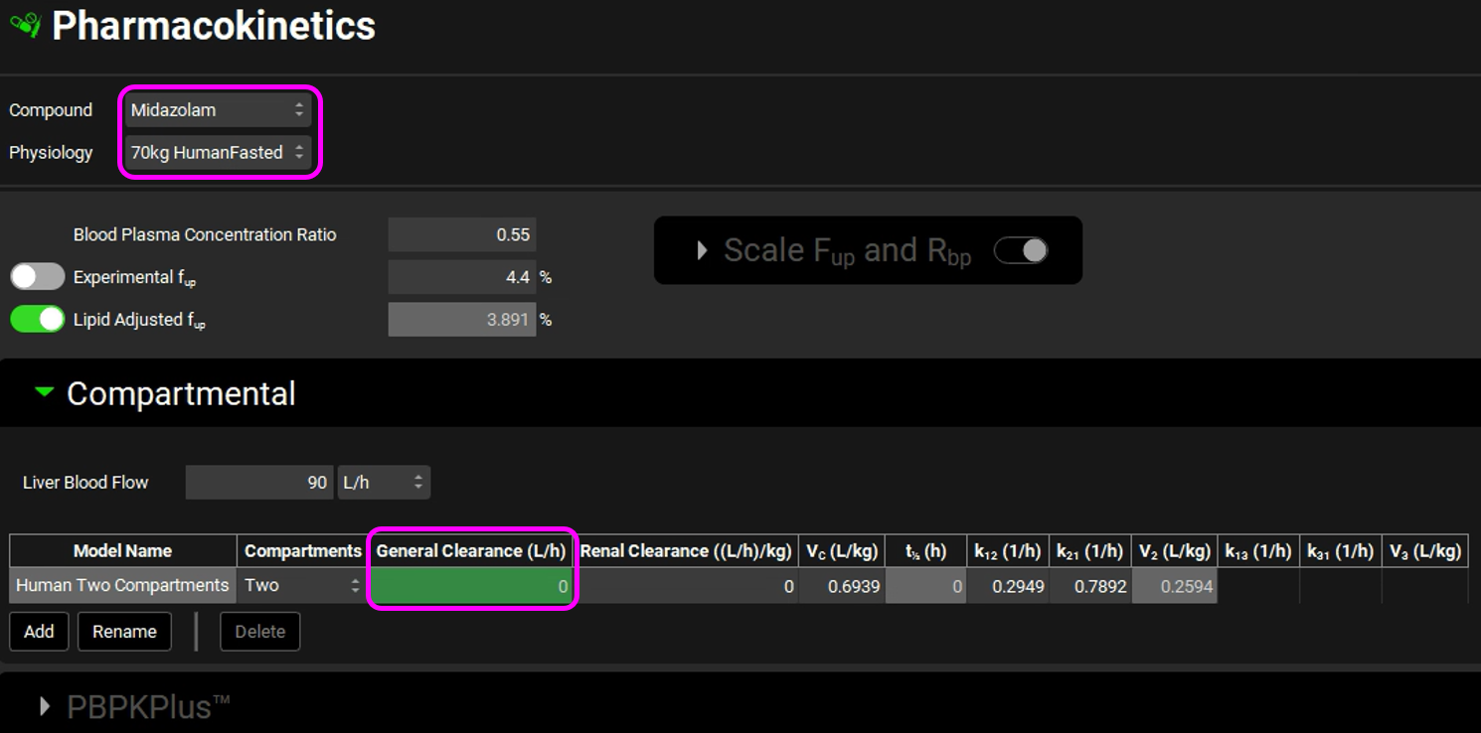Open the Compound dropdown showing Midazolam
Image resolution: width=1481 pixels, height=733 pixels.
[x=218, y=110]
